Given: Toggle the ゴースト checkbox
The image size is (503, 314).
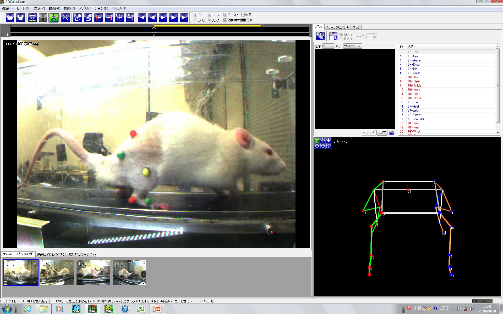Looking at the screenshot, I should pos(225,15).
